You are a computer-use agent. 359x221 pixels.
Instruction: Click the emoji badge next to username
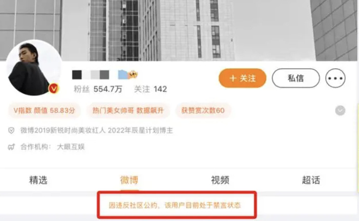click(132, 75)
